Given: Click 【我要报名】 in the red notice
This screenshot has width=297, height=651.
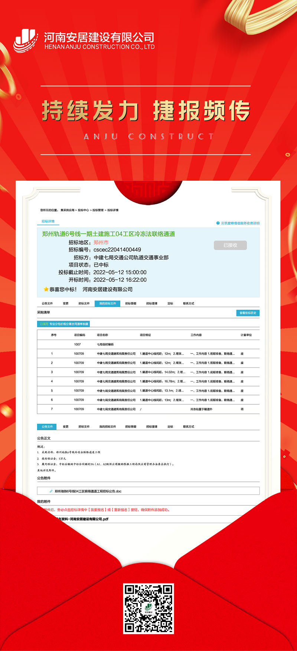Looking at the screenshot, I should [x=97, y=510].
